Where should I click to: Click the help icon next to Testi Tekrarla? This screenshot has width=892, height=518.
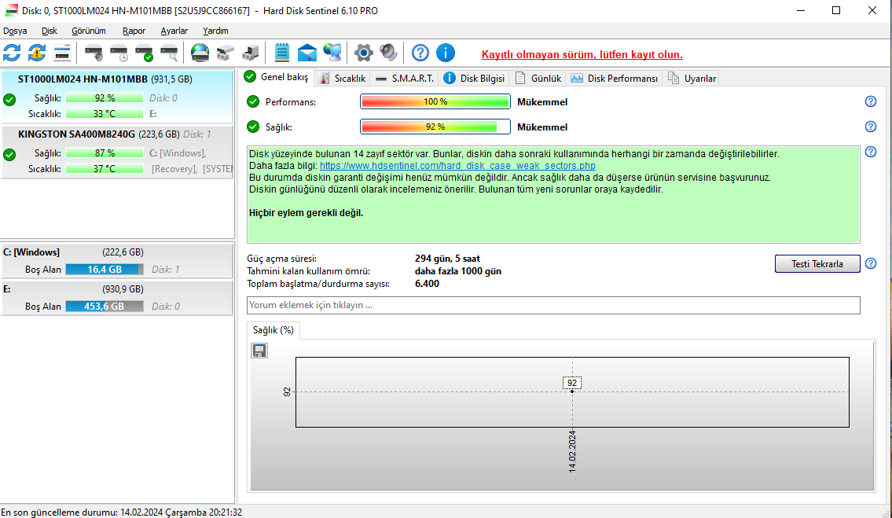(x=870, y=263)
